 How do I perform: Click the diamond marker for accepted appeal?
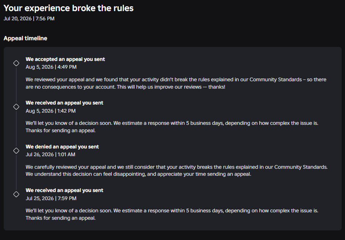pos(16,63)
